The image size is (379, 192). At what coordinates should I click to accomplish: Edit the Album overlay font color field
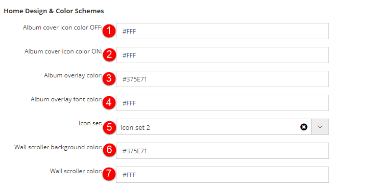[222, 103]
